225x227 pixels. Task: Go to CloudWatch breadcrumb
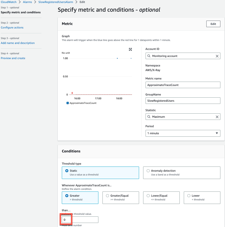click(8, 2)
